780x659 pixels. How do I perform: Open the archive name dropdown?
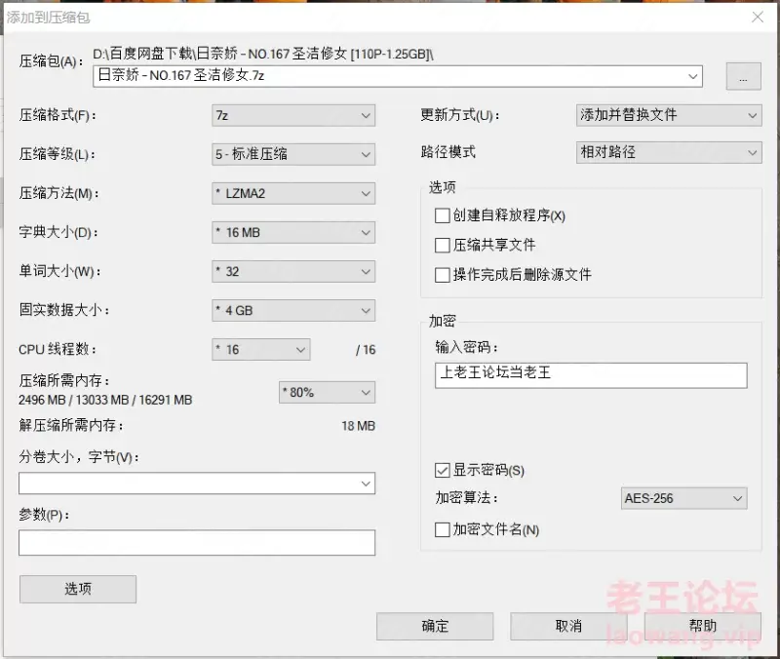tap(692, 76)
